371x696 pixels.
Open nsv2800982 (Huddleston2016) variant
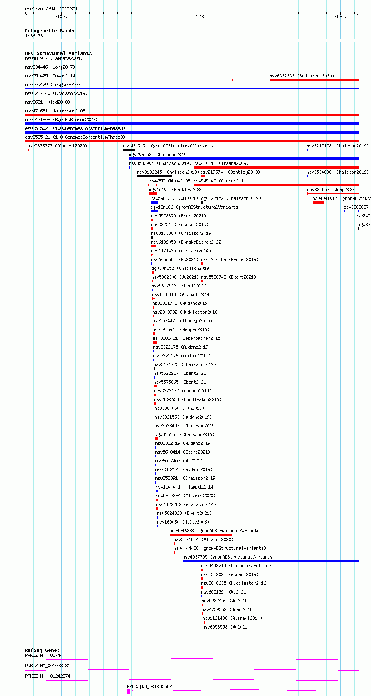pyautogui.click(x=186, y=312)
